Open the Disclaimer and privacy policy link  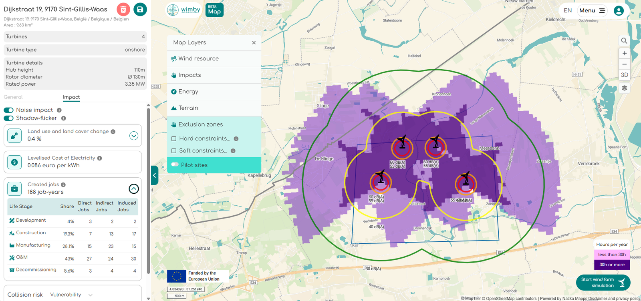coord(615,299)
